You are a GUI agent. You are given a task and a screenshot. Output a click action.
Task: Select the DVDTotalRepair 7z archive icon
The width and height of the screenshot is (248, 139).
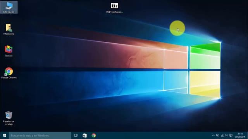point(115,8)
